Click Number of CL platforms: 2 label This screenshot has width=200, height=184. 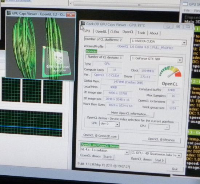click(x=103, y=39)
